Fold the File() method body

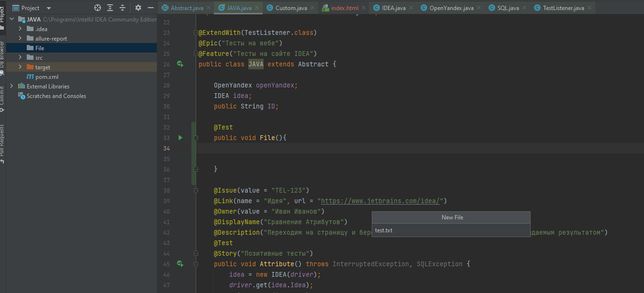(x=196, y=138)
